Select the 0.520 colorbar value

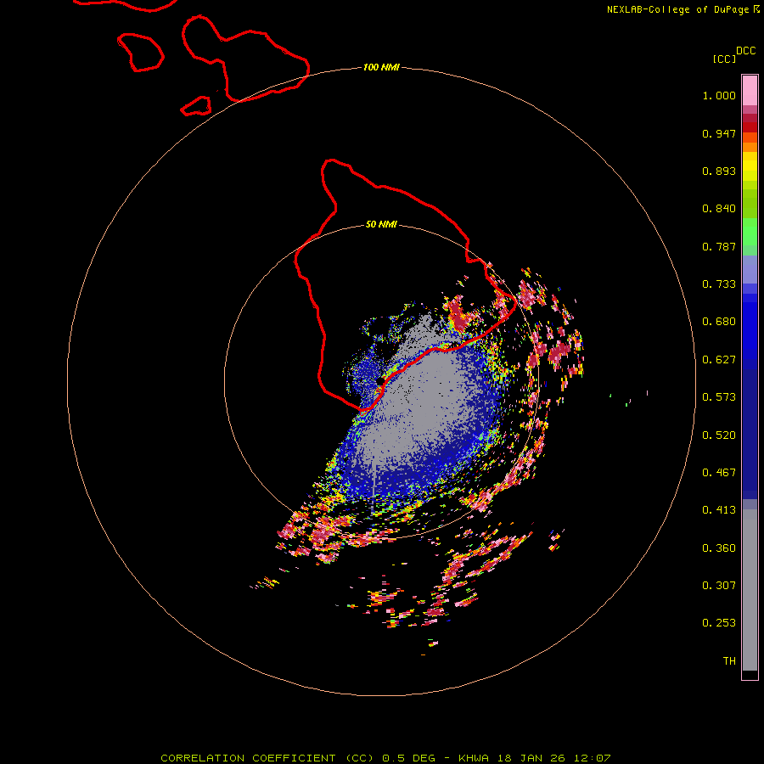click(x=719, y=435)
